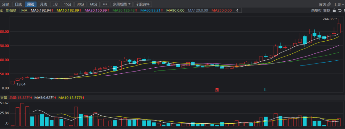Screen dimensions: 345x129
Task: Click the 25.84 volume axis label
Action: click(x=4, y=113)
